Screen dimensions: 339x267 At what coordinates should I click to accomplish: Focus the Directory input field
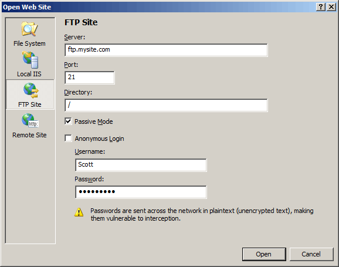tap(166, 105)
